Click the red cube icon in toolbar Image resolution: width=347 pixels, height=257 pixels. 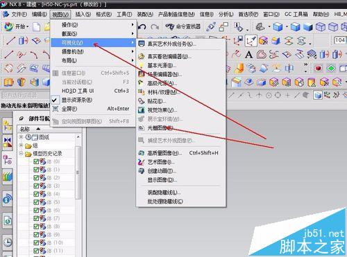319,69
